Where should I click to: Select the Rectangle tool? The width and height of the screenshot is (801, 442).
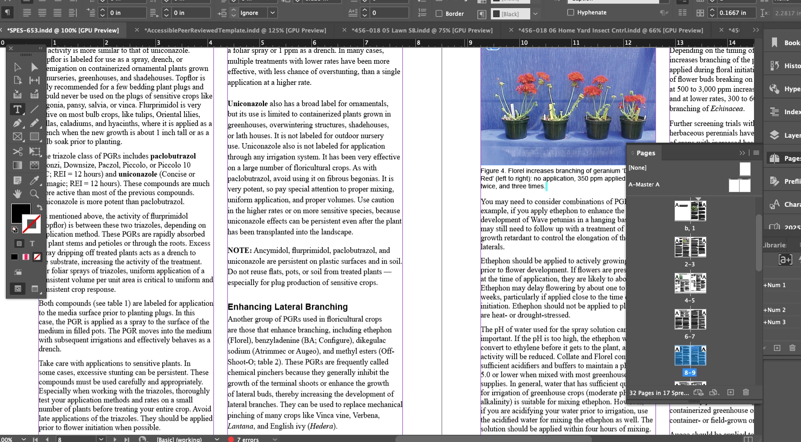[x=34, y=136]
